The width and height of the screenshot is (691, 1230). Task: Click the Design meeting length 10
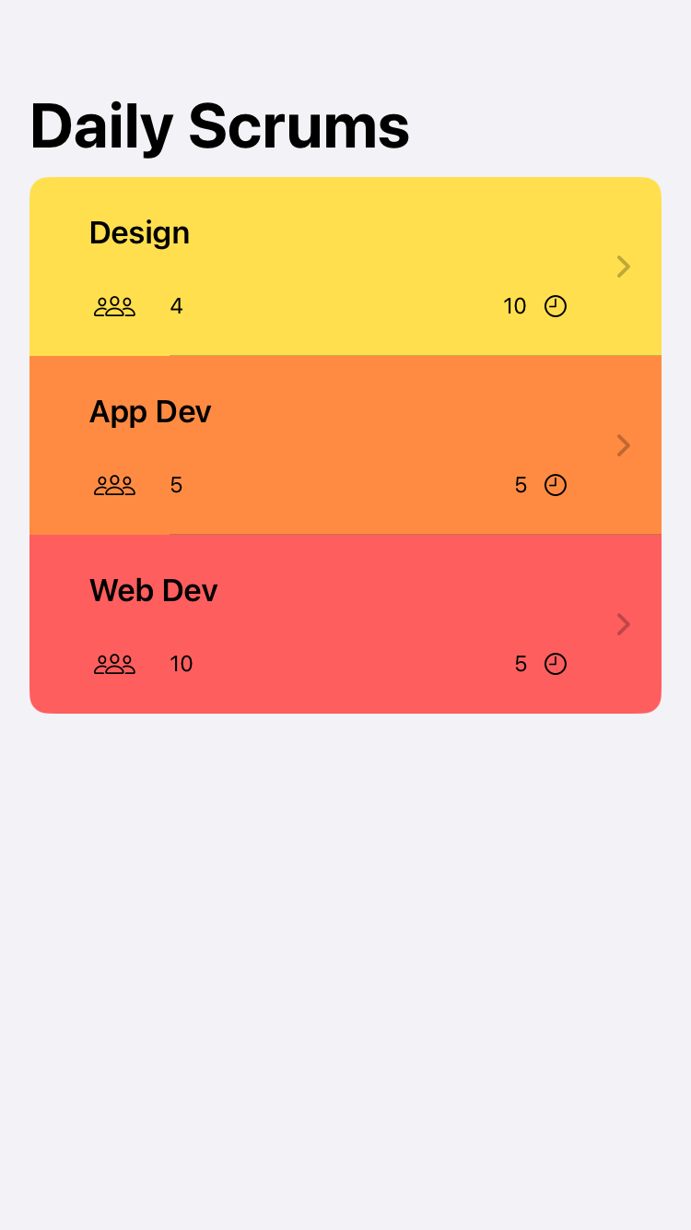(x=514, y=306)
